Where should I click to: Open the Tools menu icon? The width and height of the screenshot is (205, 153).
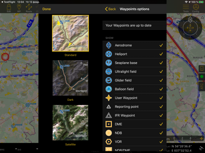tap(186, 8)
